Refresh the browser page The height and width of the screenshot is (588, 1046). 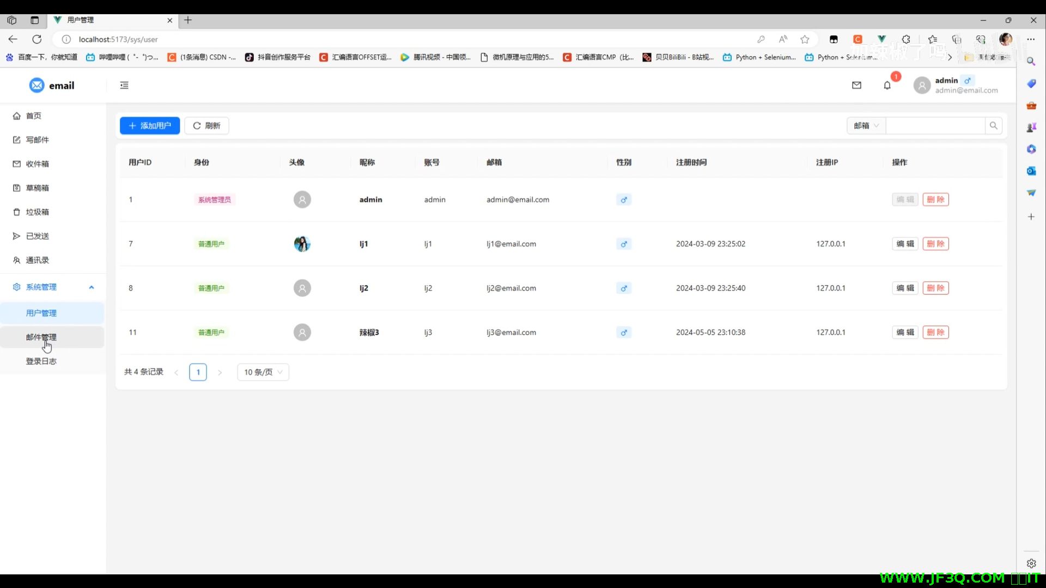tap(37, 39)
